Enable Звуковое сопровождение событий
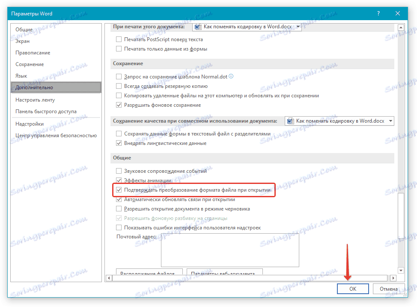Image resolution: width=417 pixels, height=307 pixels. tap(119, 171)
